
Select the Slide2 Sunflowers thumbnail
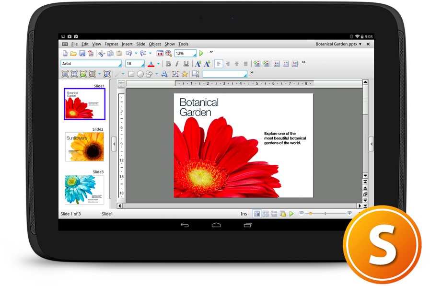[84, 147]
